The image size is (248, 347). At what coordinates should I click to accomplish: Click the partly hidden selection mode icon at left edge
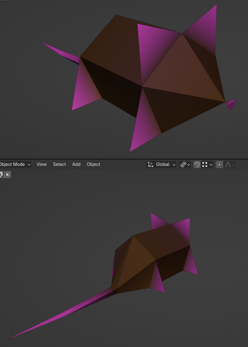coord(1,174)
